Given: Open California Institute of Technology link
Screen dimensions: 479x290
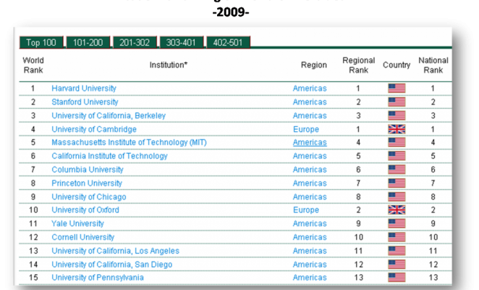Looking at the screenshot, I should tap(109, 157).
